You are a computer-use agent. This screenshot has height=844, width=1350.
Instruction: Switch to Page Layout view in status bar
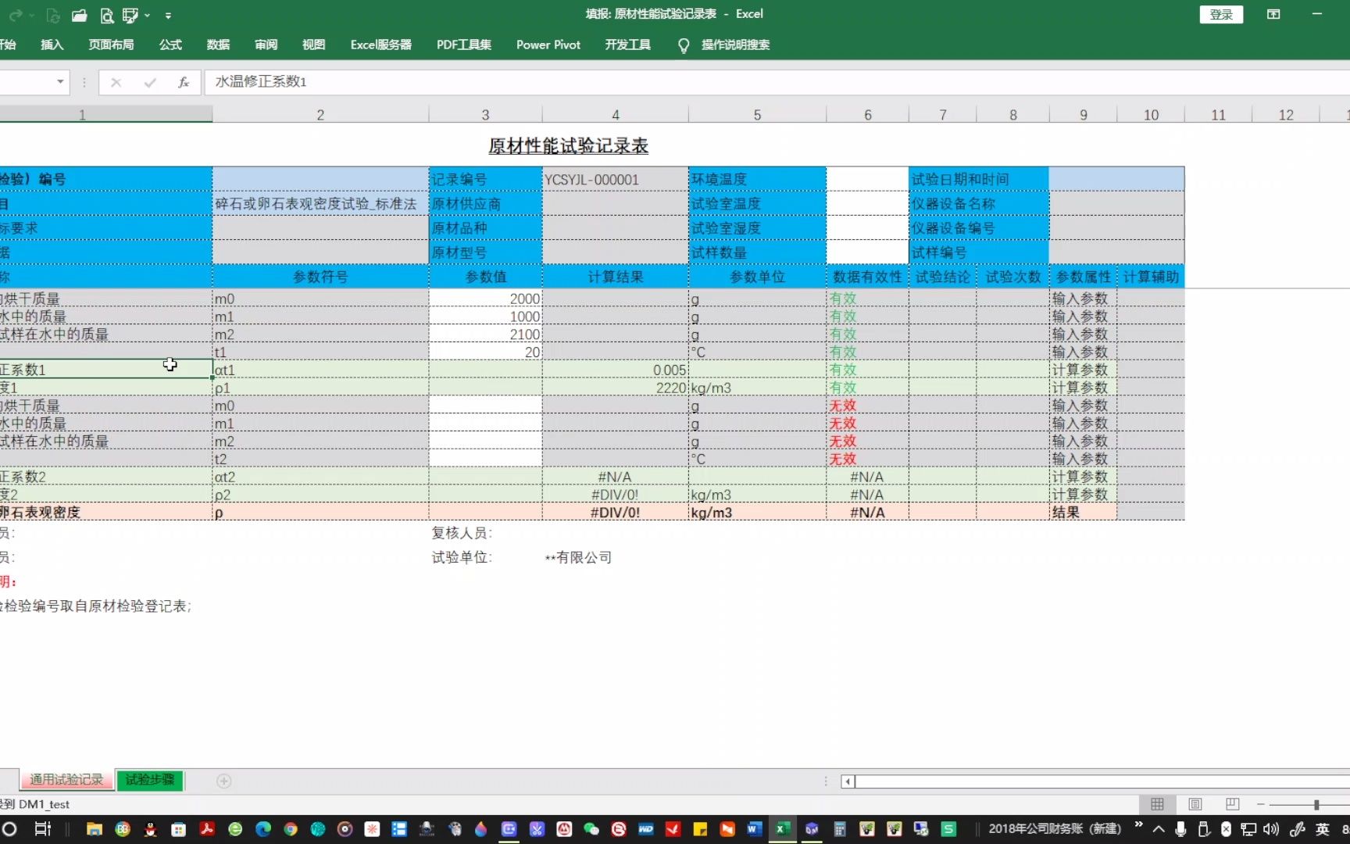click(1195, 804)
